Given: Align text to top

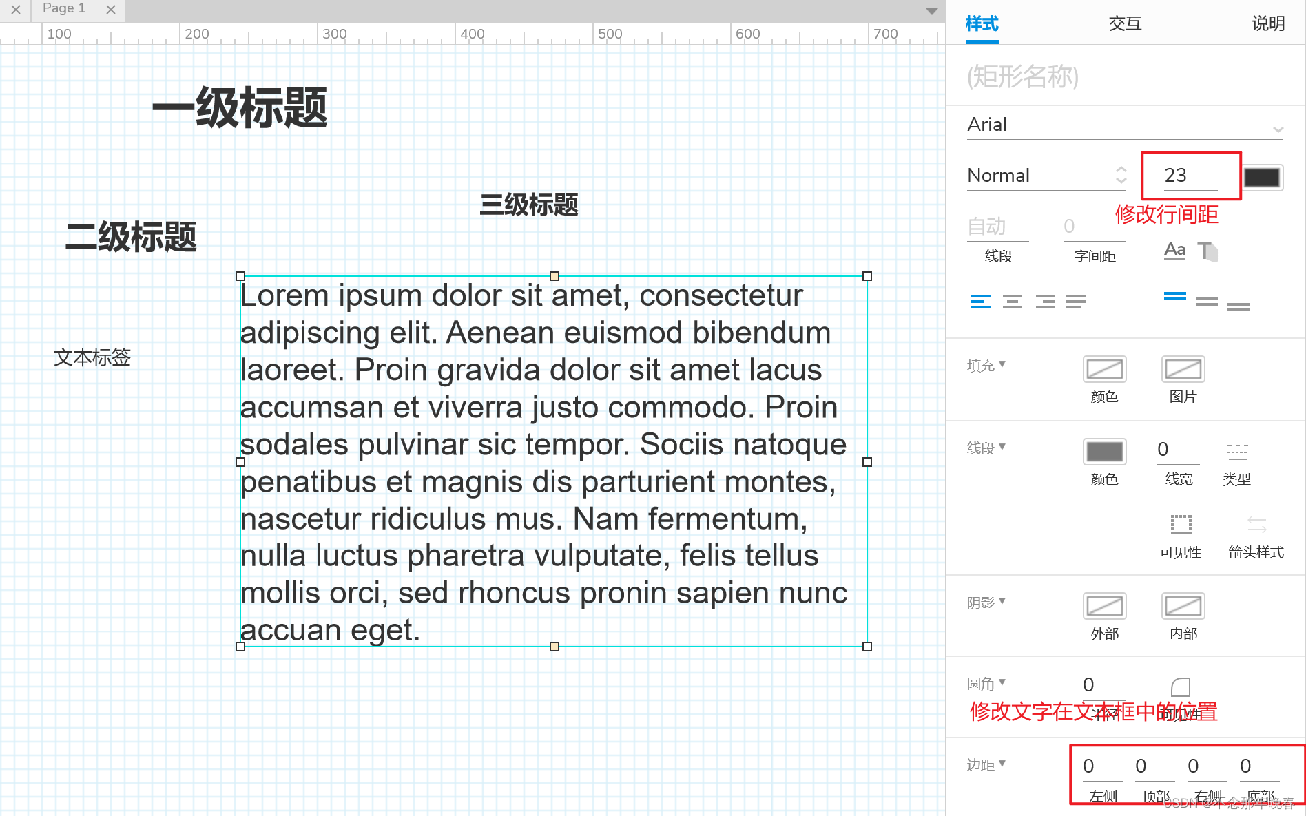Looking at the screenshot, I should (1174, 297).
